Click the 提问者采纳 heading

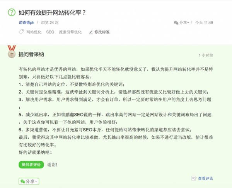point(31,54)
